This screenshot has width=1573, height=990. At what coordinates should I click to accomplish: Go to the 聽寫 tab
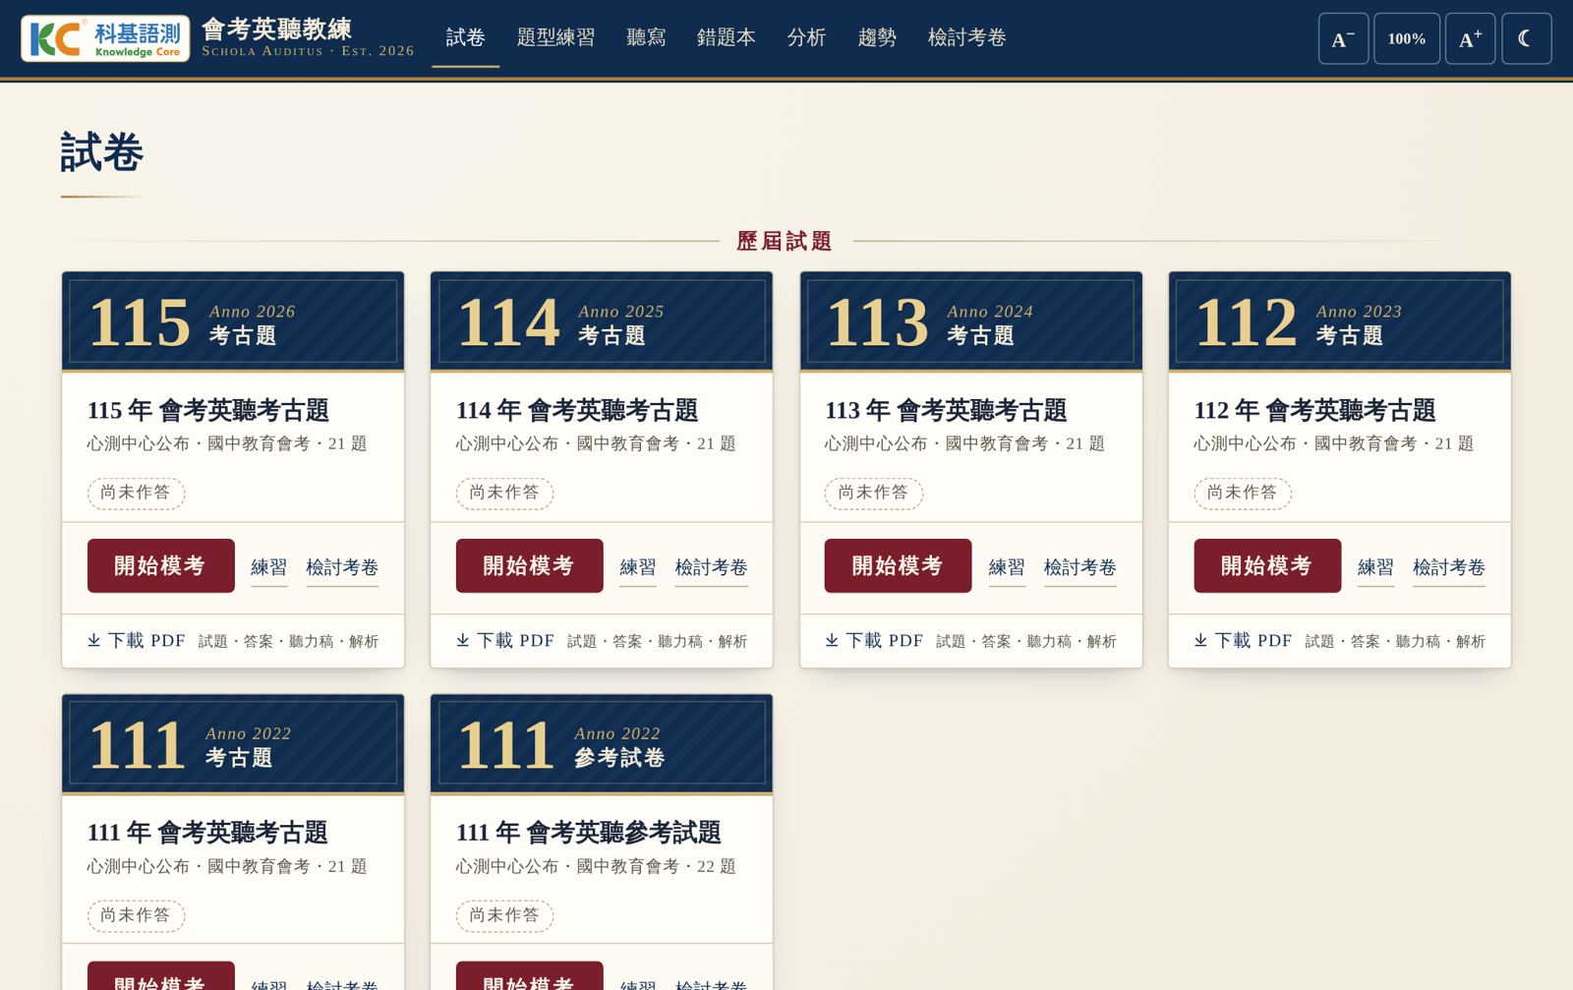tap(646, 37)
